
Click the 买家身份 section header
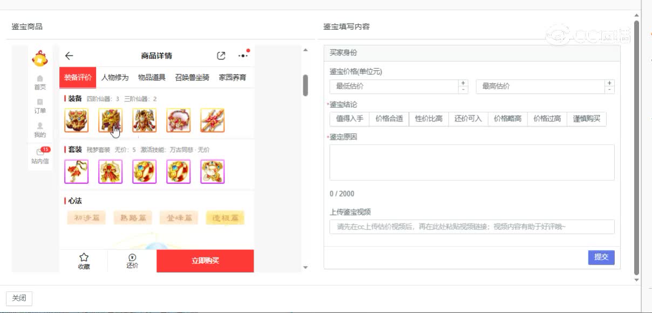(472, 53)
